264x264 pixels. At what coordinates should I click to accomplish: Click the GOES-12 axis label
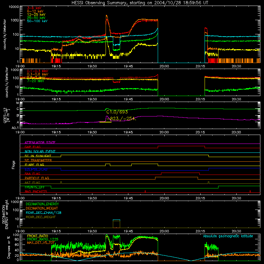pyautogui.click(x=7, y=115)
